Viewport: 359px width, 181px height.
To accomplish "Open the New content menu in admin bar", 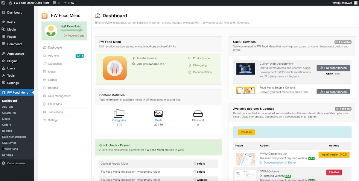I will 69,3.
